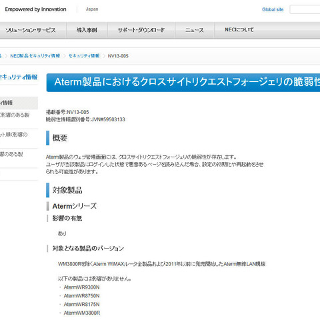Image resolution: width=320 pixels, height=320 pixels.
Task: Open the sidebar item ending in ット順(影響の
Action: [14, 135]
